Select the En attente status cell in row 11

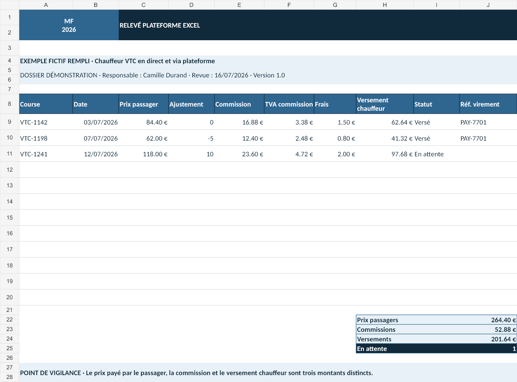437,154
